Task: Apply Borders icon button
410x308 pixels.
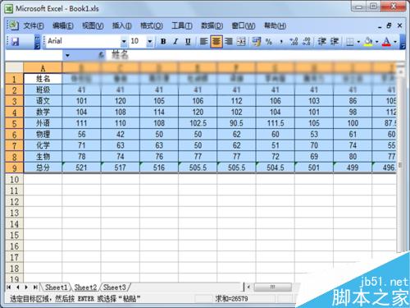Action: pyautogui.click(x=350, y=42)
